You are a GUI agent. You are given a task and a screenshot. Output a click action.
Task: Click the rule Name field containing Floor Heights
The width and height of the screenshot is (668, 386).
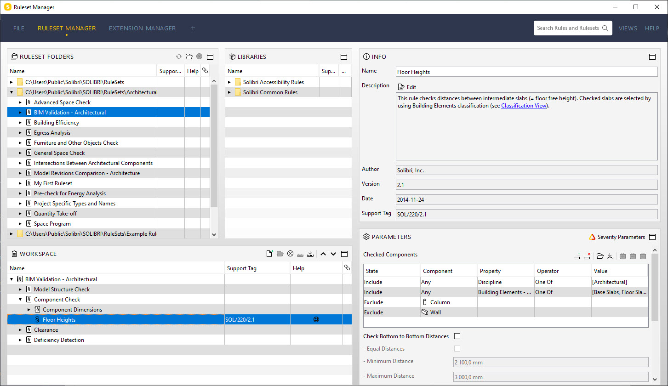coord(527,72)
